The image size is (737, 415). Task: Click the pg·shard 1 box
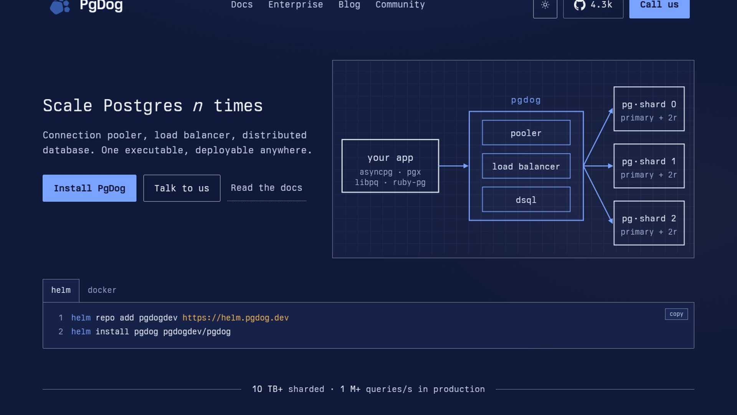[x=649, y=166]
